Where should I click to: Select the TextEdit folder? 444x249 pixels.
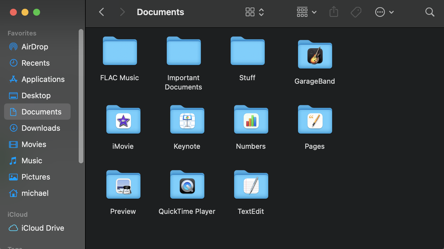pyautogui.click(x=251, y=184)
